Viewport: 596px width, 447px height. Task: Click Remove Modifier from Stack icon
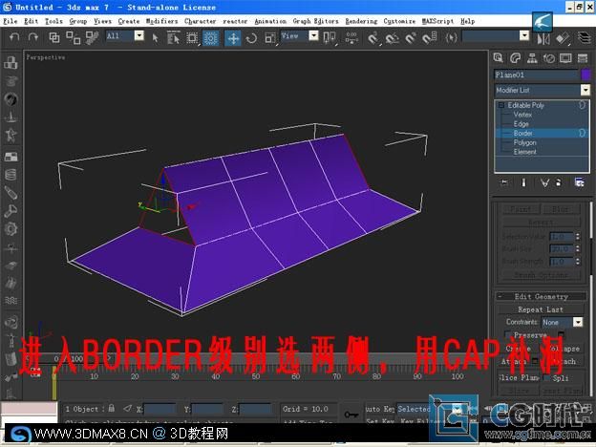(559, 182)
